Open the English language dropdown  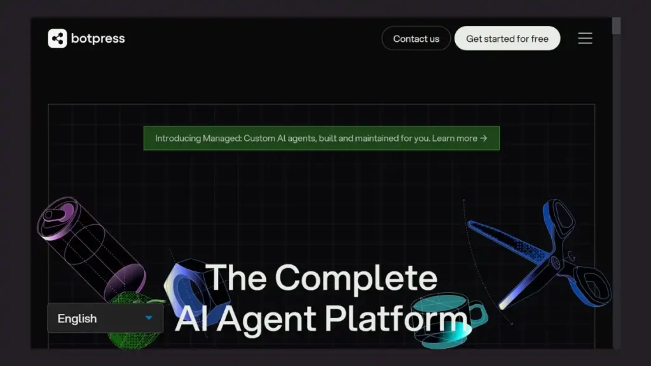coord(105,318)
